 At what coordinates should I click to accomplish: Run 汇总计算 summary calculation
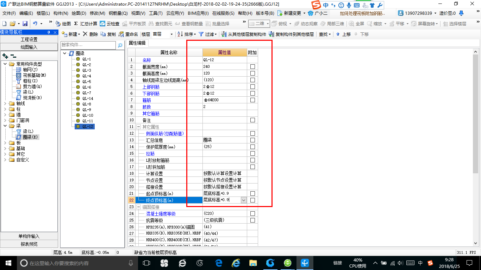coord(86,24)
